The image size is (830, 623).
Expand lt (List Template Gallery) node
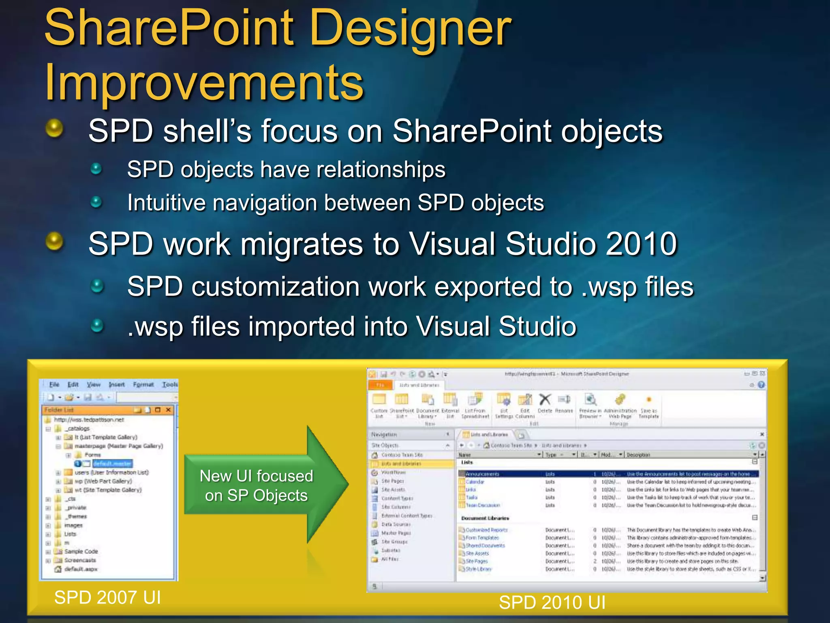pos(58,438)
